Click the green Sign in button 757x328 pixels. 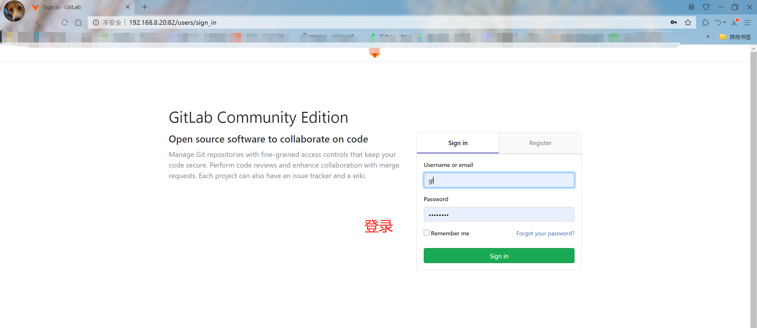[499, 256]
